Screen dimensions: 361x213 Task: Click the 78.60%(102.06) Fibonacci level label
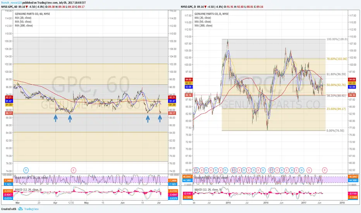[337, 59]
